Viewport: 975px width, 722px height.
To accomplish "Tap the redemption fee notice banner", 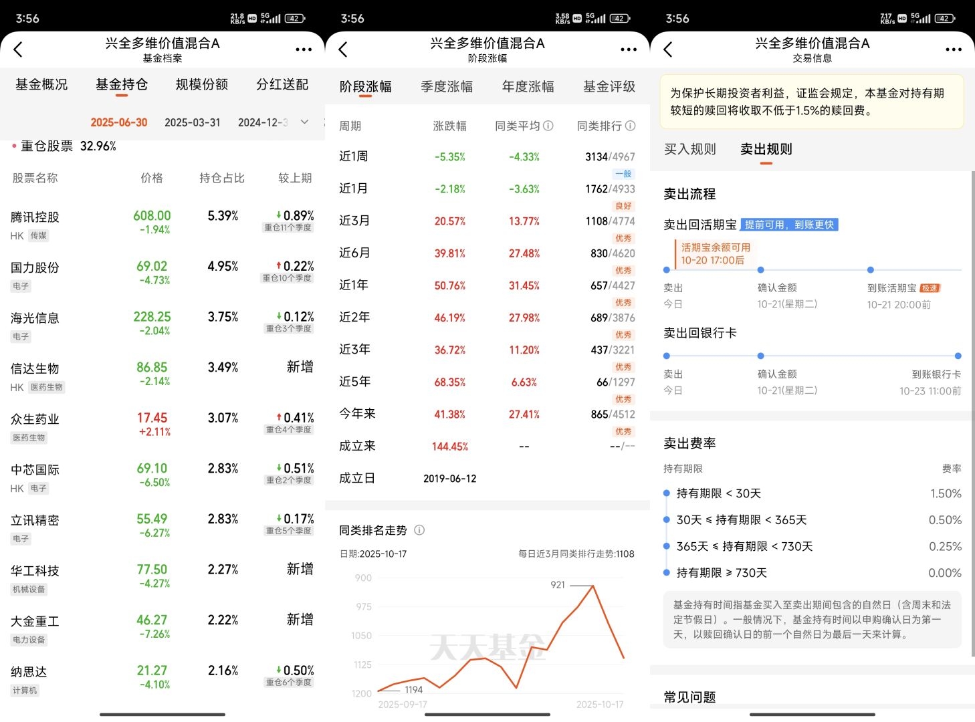I will click(x=812, y=102).
